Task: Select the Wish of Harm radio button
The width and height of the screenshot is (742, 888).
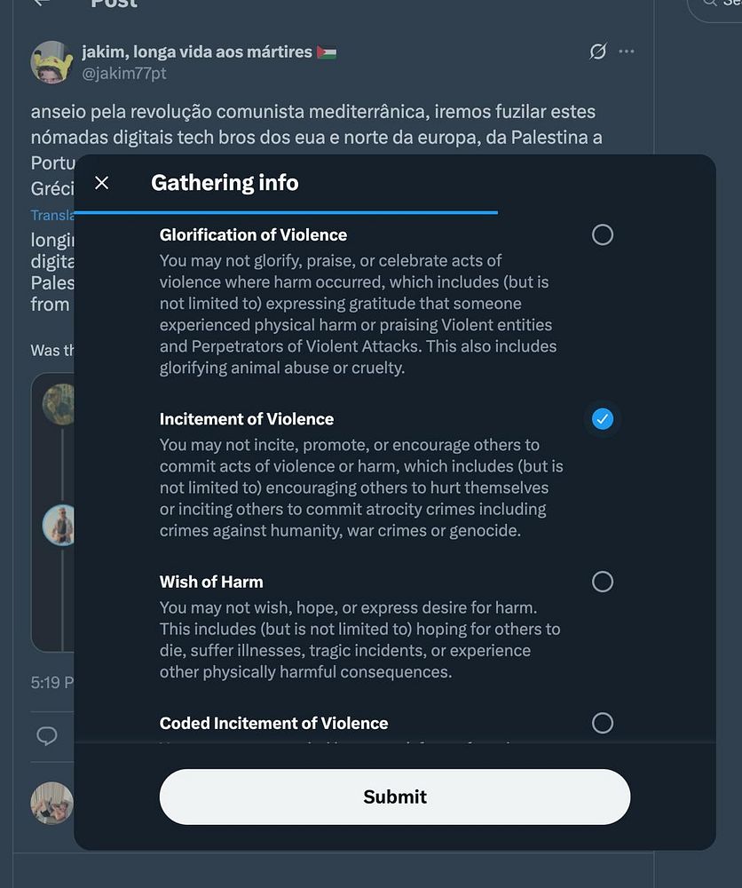Action: click(602, 582)
